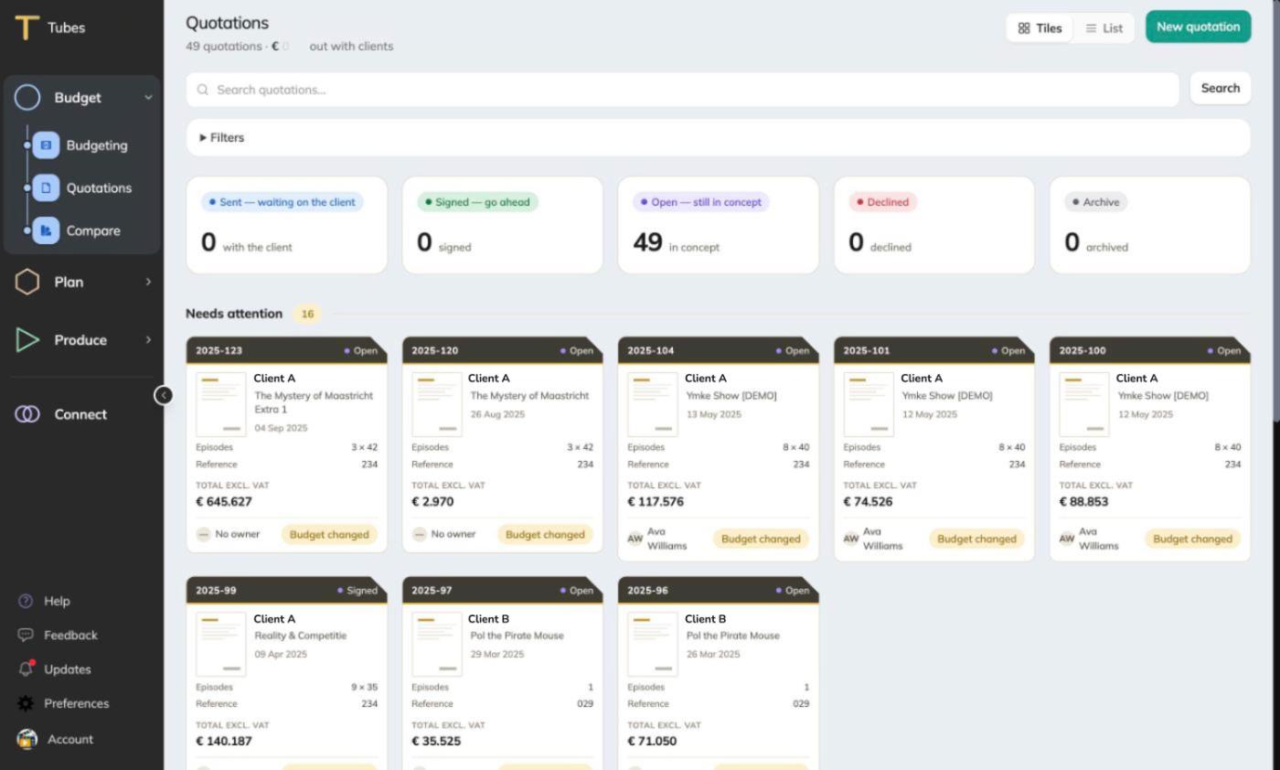Select the Open — still in concept card

pyautogui.click(x=719, y=225)
